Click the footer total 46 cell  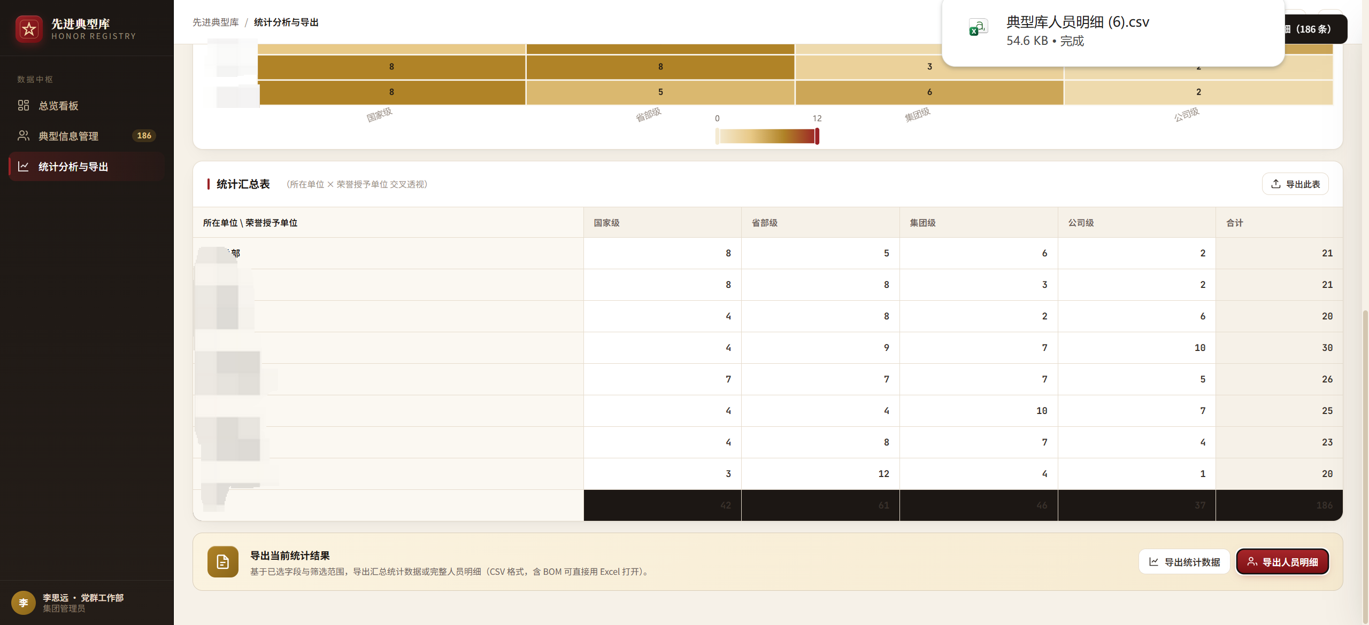point(979,505)
